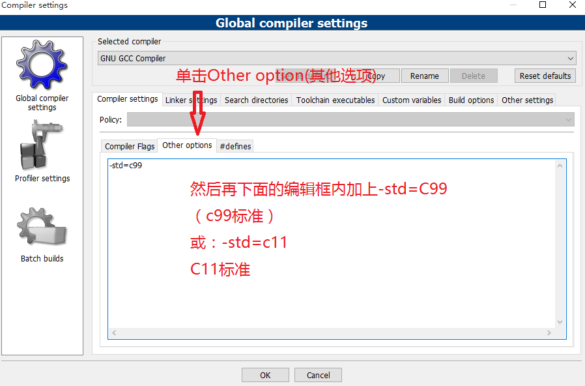Select the Compiler Flags sub-tab
The height and width of the screenshot is (386, 585).
coord(130,146)
